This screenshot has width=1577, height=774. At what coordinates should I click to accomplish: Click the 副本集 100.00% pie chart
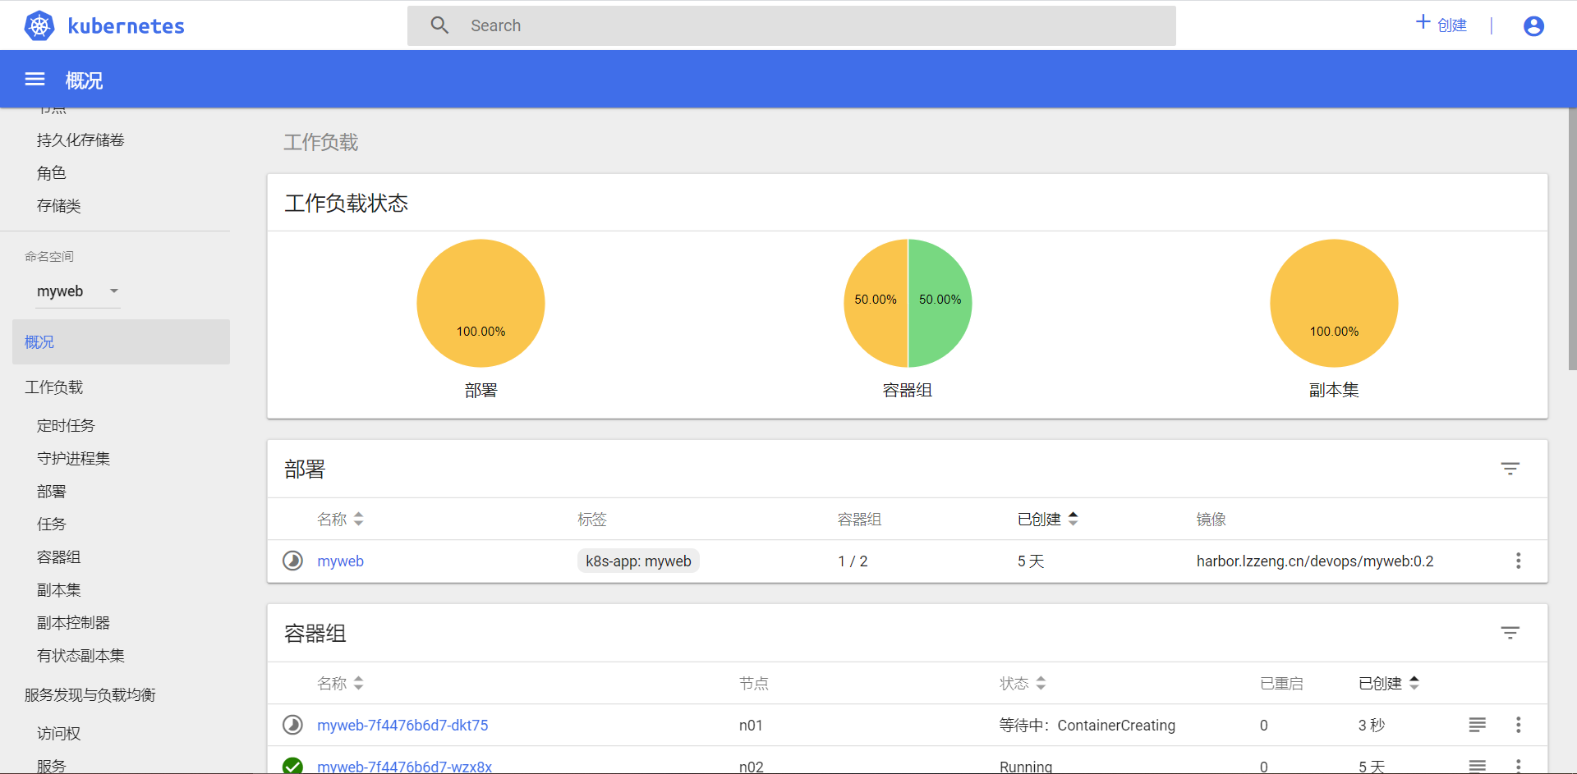click(x=1334, y=303)
